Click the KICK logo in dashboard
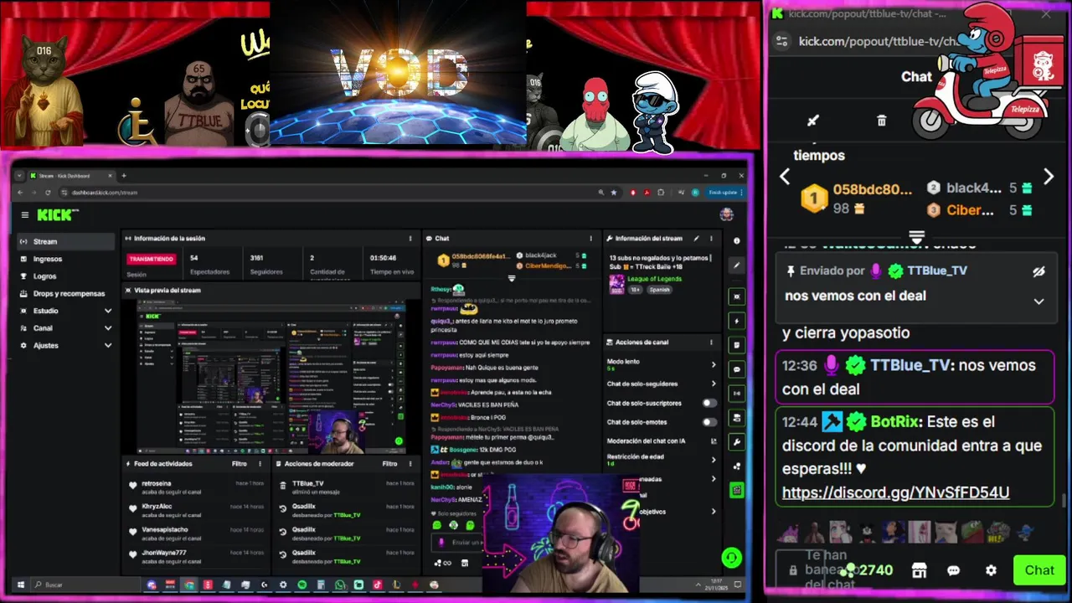This screenshot has width=1072, height=603. (x=57, y=215)
